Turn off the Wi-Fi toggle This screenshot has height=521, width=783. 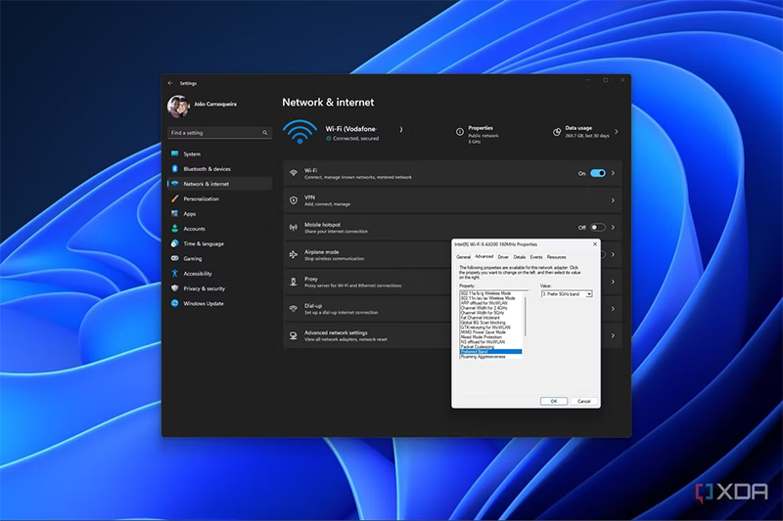pos(597,173)
